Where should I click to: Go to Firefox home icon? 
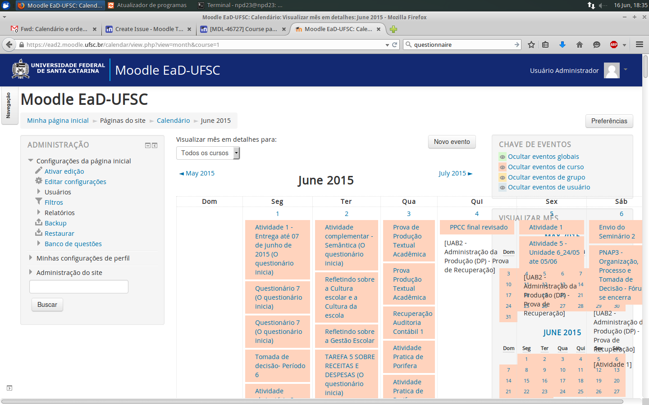580,45
